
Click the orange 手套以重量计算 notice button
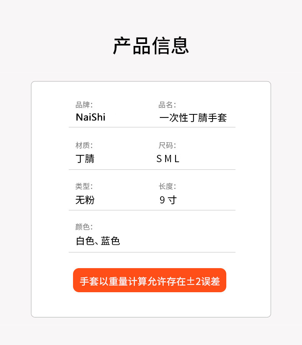149,280
